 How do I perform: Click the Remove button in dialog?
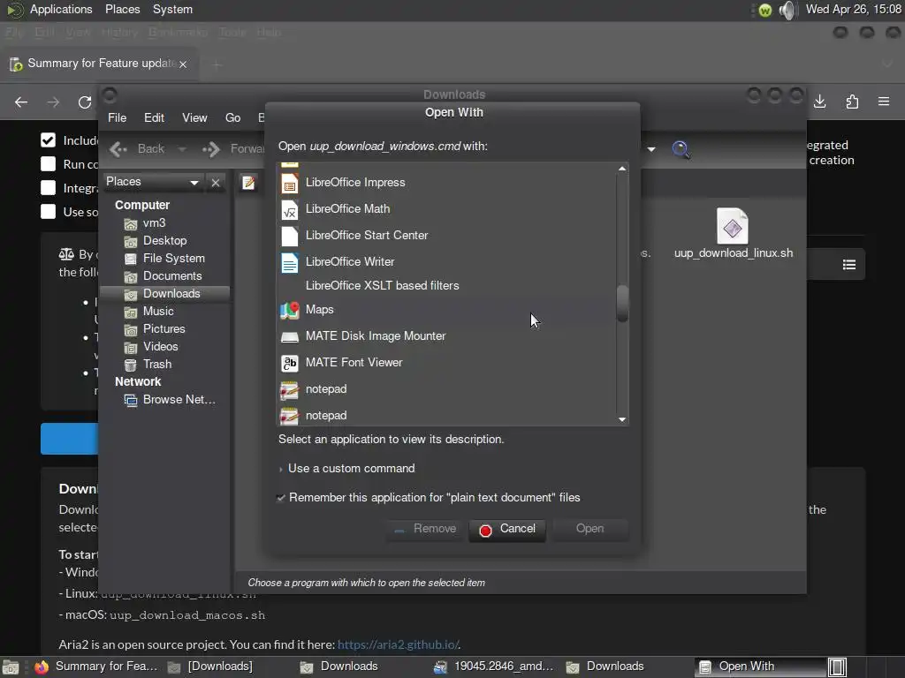coord(425,530)
